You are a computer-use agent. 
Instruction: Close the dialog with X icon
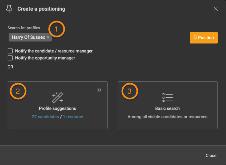216,9
